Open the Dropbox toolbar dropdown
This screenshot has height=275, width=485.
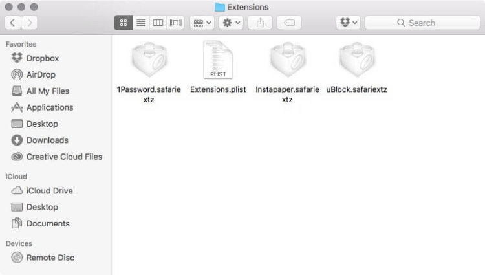pyautogui.click(x=349, y=23)
